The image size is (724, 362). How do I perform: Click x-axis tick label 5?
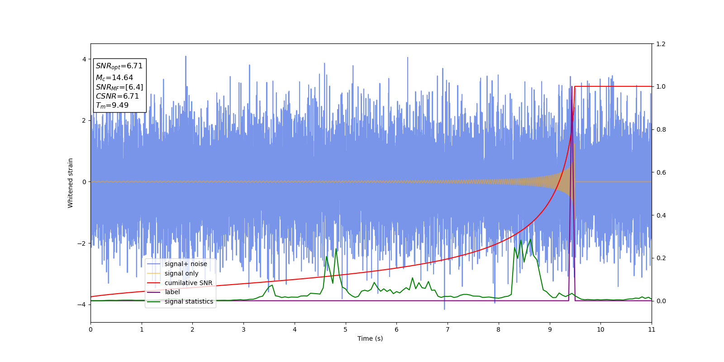tap(346, 329)
